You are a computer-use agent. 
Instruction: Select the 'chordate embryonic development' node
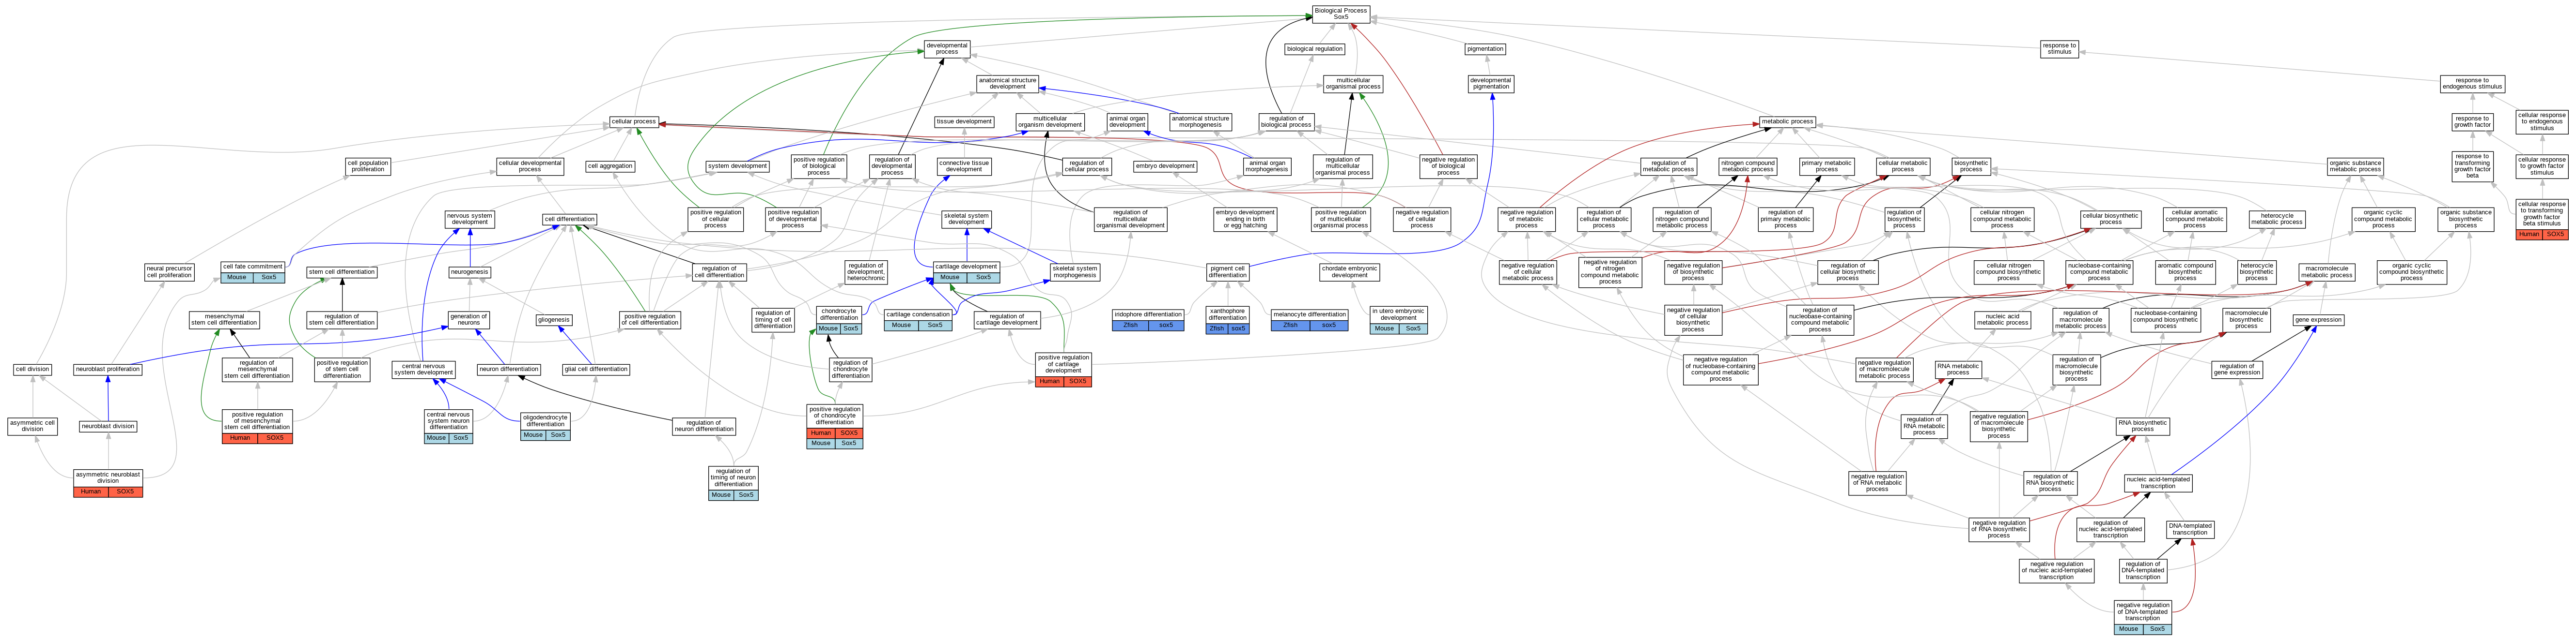pos(1350,271)
